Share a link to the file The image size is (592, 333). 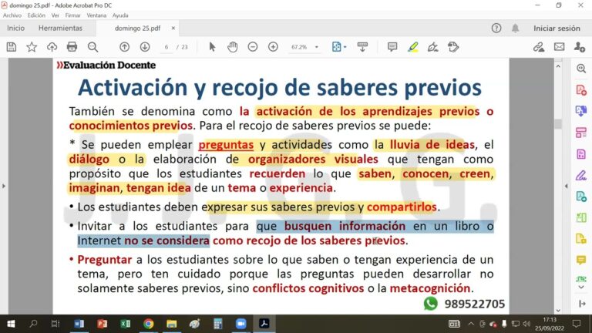pos(539,47)
